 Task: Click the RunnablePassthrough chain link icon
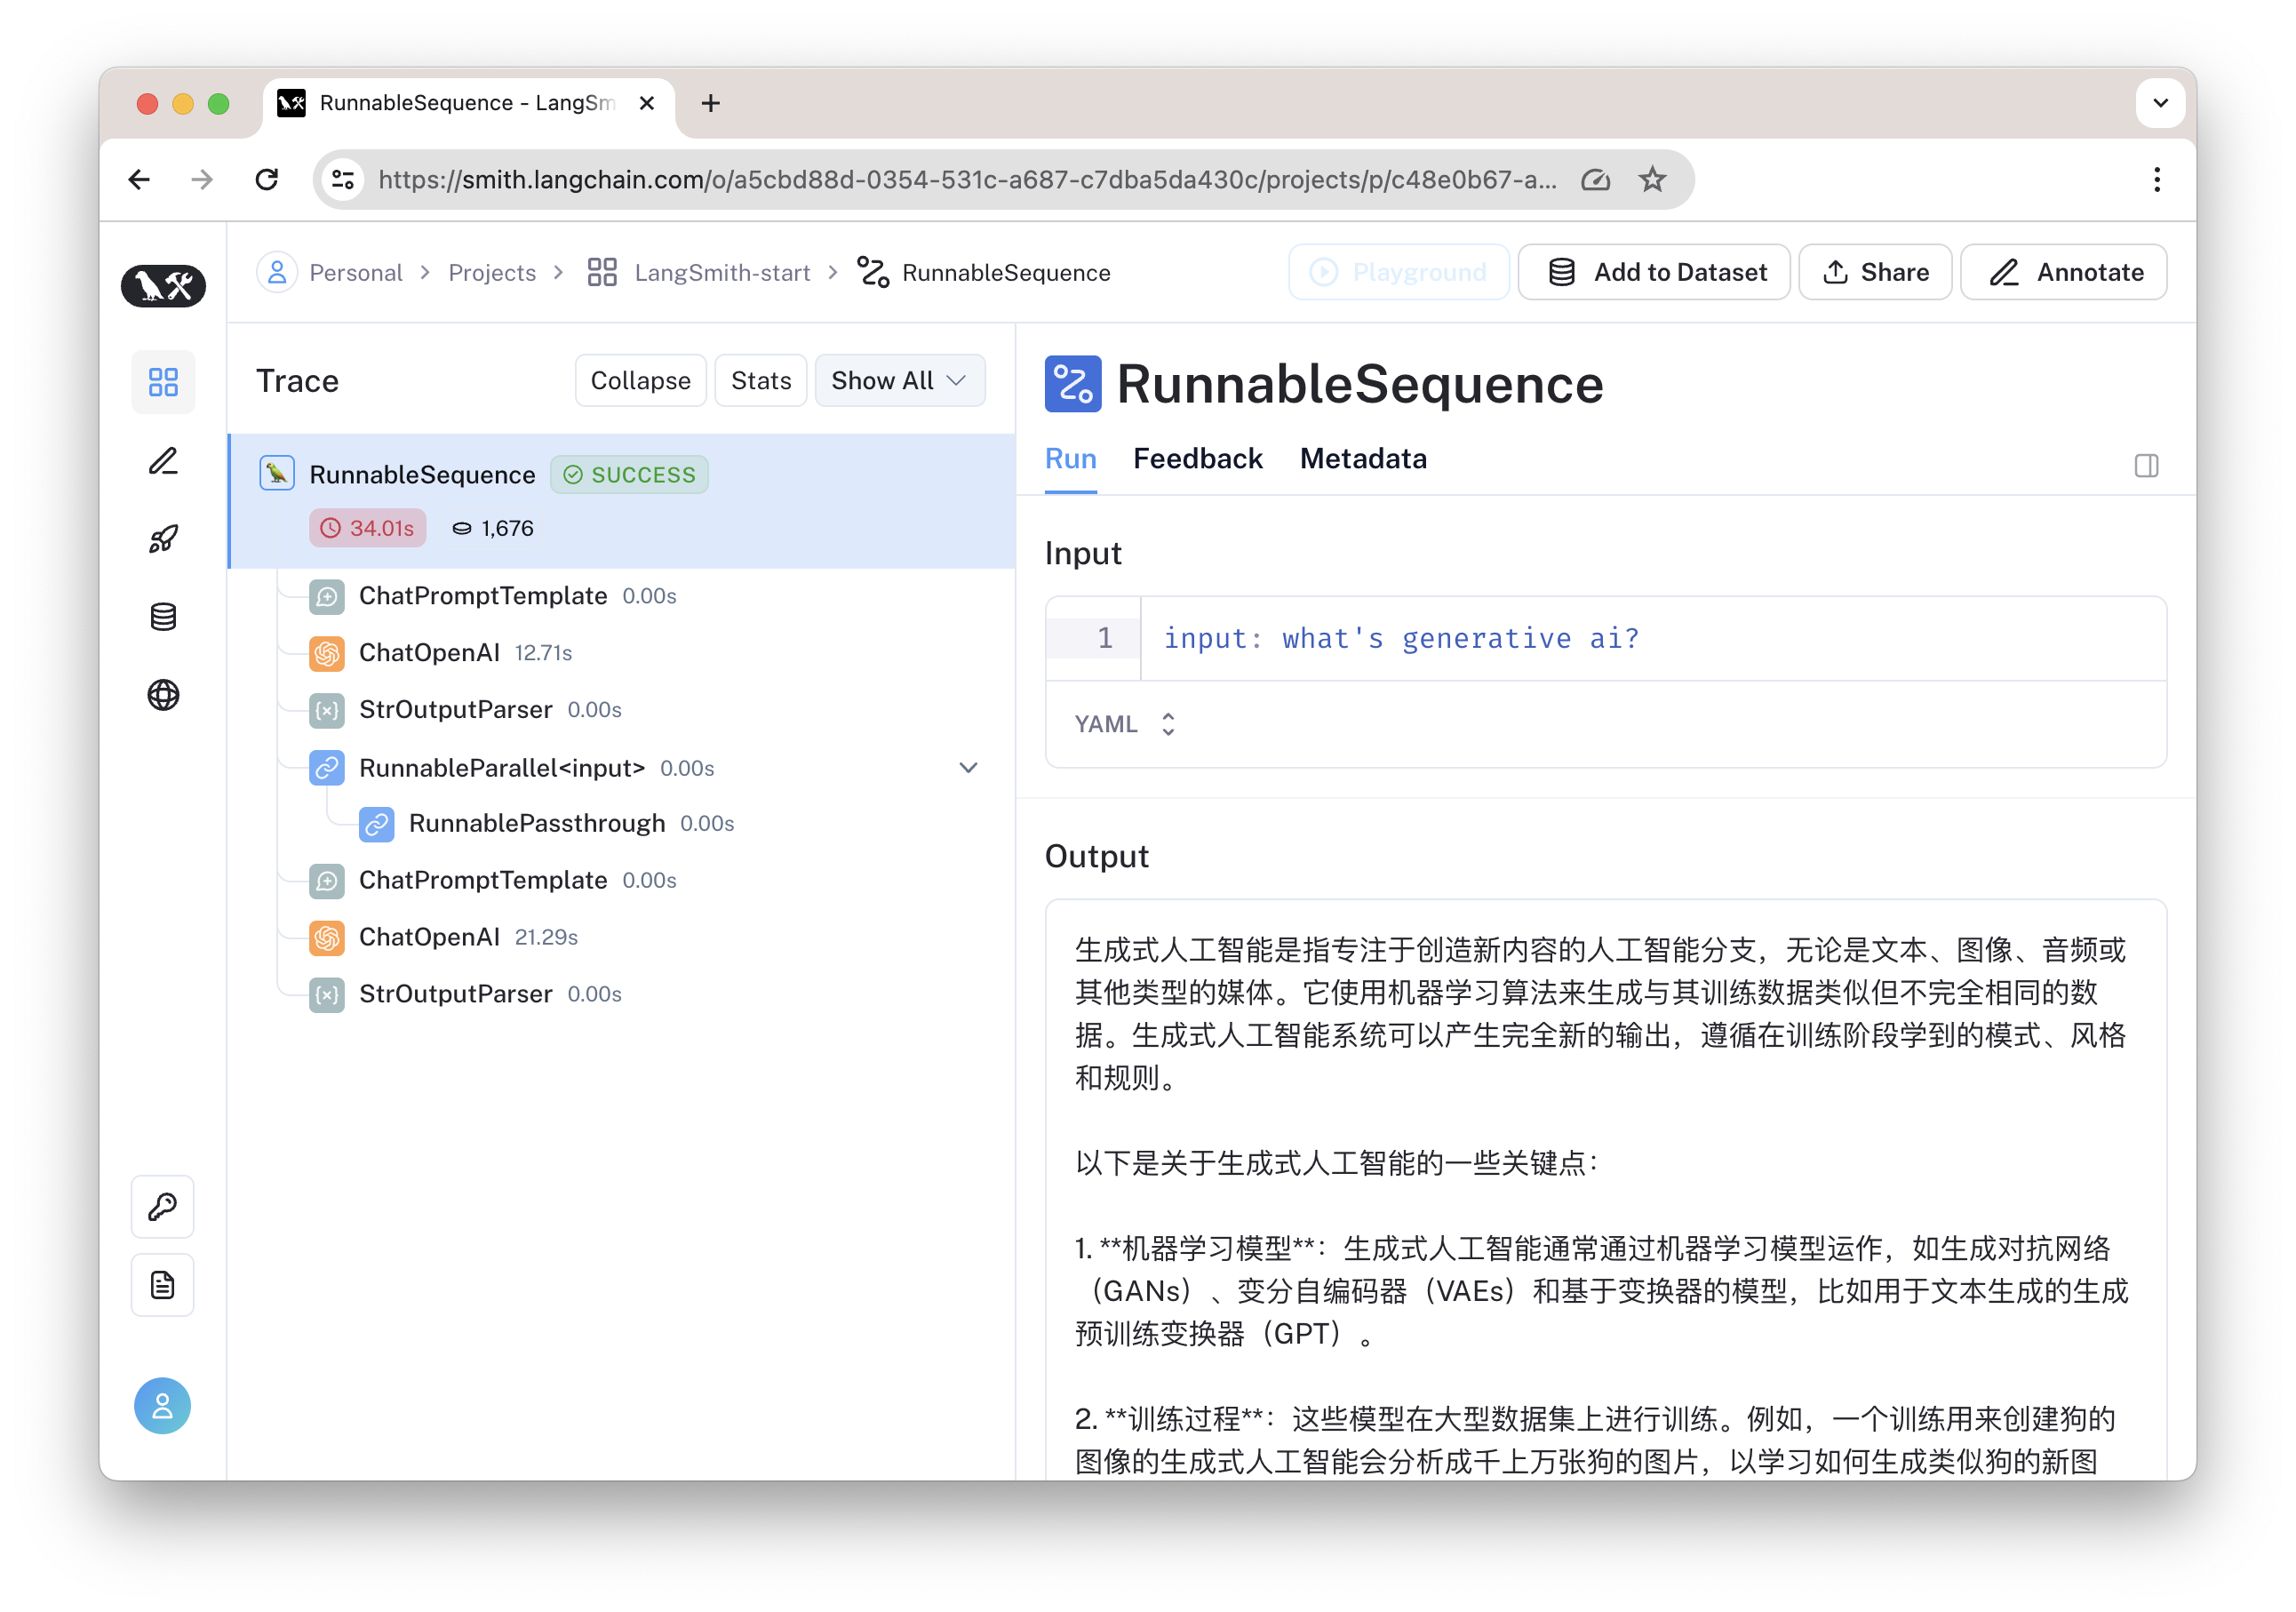click(x=377, y=824)
